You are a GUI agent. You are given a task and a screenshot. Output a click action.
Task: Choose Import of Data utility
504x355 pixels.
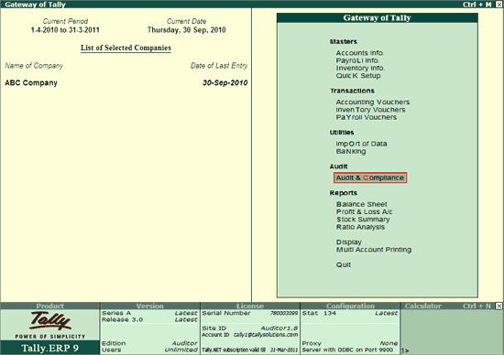click(361, 144)
